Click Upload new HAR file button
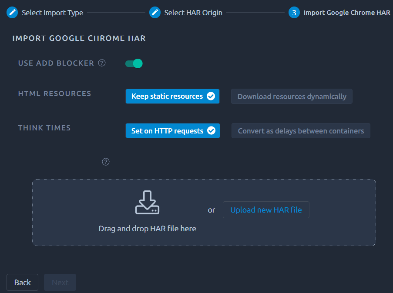 [266, 210]
